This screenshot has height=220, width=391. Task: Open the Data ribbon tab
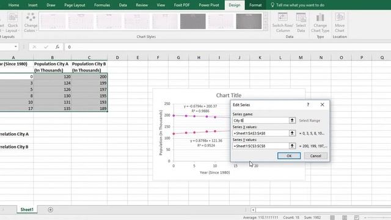coord(123,5)
